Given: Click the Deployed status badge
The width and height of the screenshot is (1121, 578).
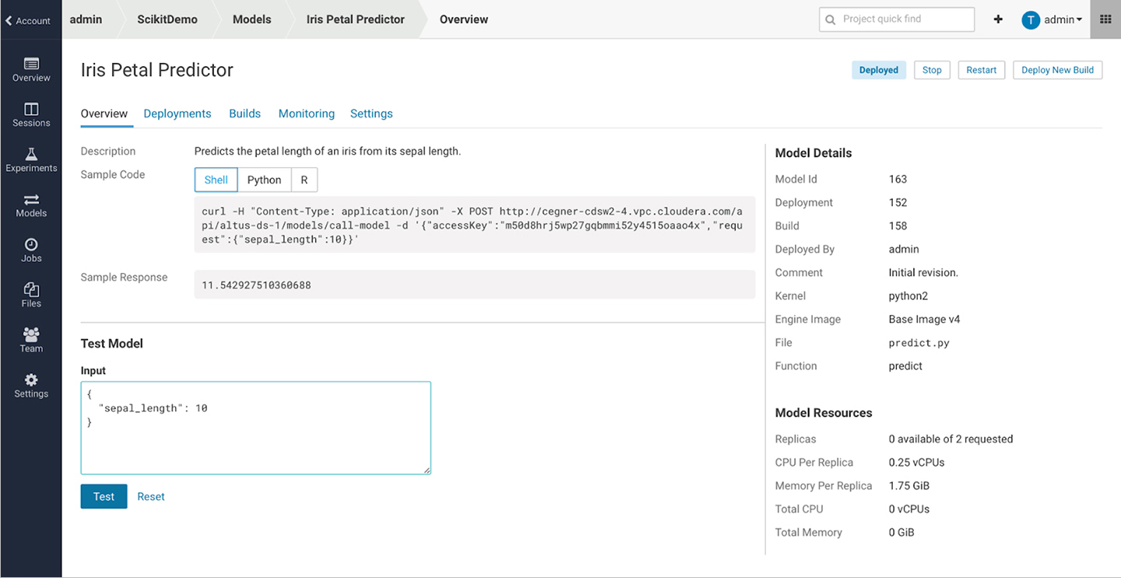Looking at the screenshot, I should (x=879, y=70).
